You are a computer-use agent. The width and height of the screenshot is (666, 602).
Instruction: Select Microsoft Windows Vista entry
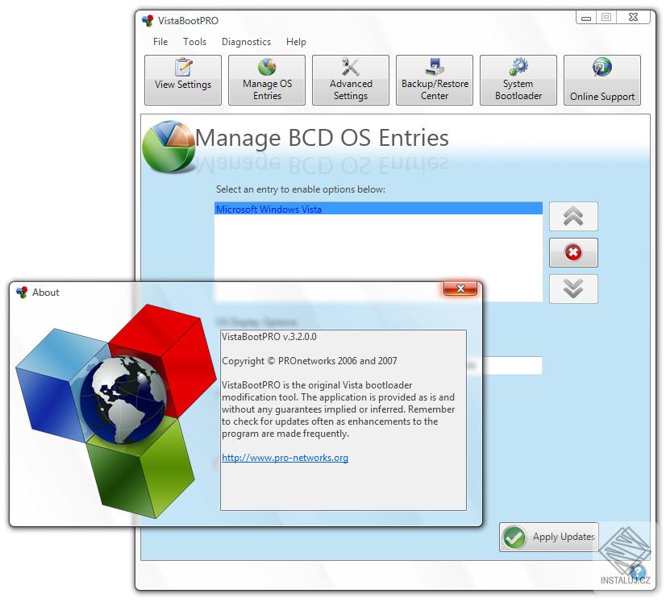pos(378,209)
